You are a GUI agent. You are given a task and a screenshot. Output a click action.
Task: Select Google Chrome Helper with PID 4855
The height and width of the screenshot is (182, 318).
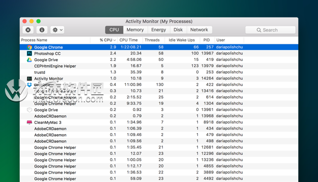point(159,166)
